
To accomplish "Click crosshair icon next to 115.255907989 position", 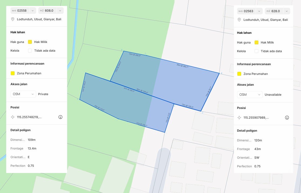I will point(239,118).
